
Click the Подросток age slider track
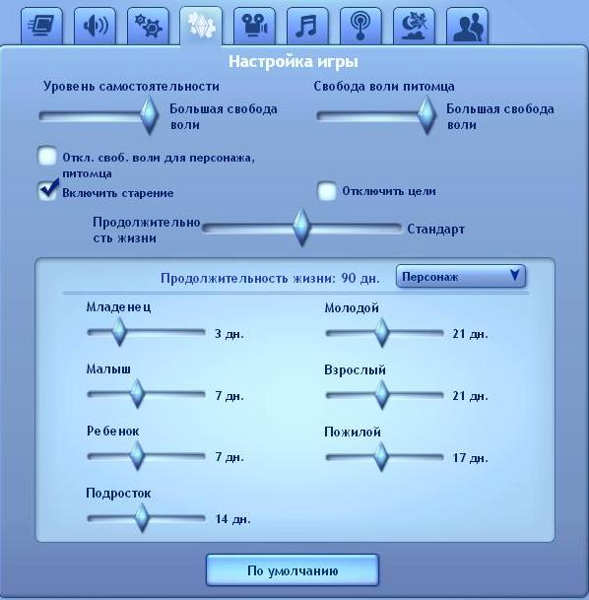pos(146,518)
